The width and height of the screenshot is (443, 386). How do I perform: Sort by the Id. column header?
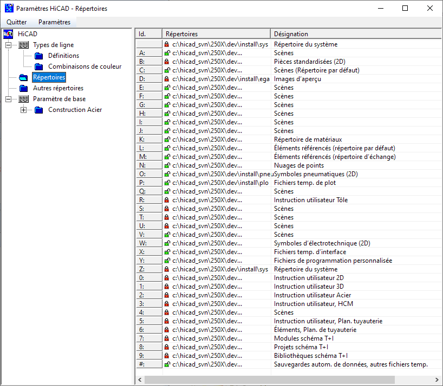149,34
